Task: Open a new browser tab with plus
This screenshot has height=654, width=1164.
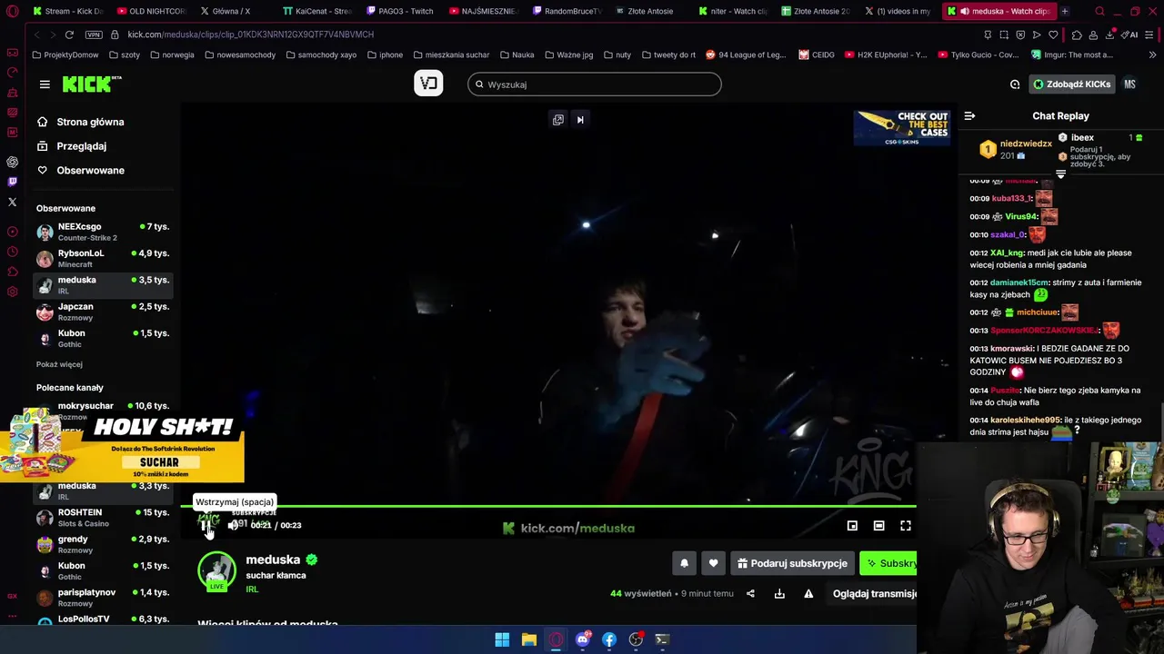Action: [1064, 11]
